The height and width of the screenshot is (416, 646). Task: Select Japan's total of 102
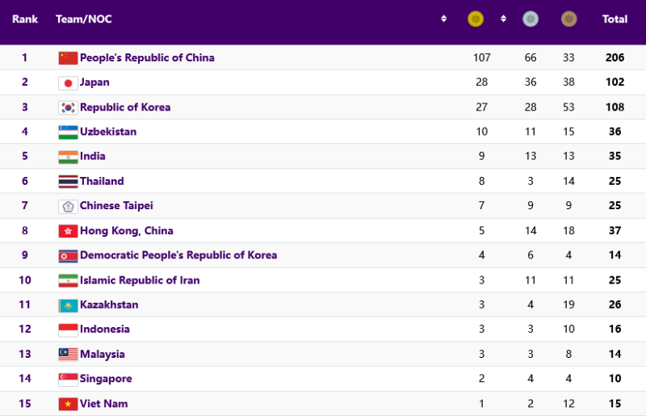(x=615, y=82)
